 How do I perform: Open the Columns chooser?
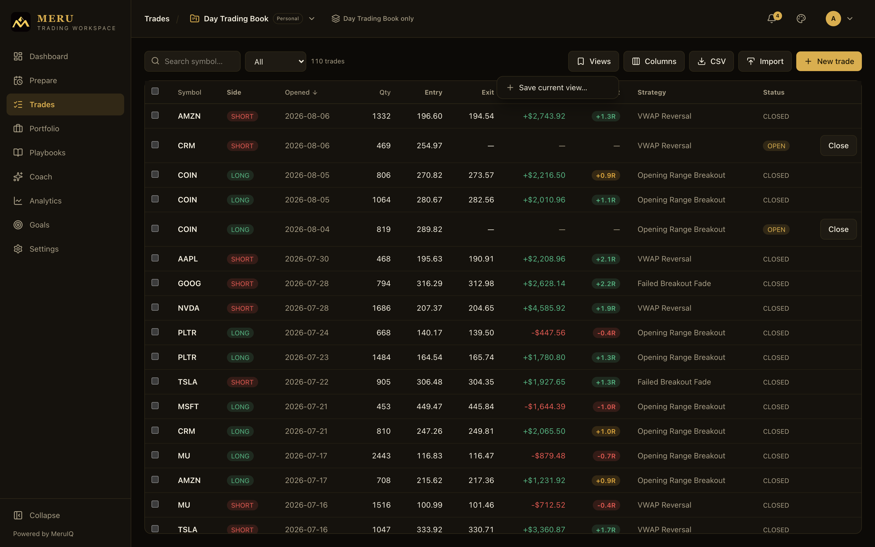[654, 62]
